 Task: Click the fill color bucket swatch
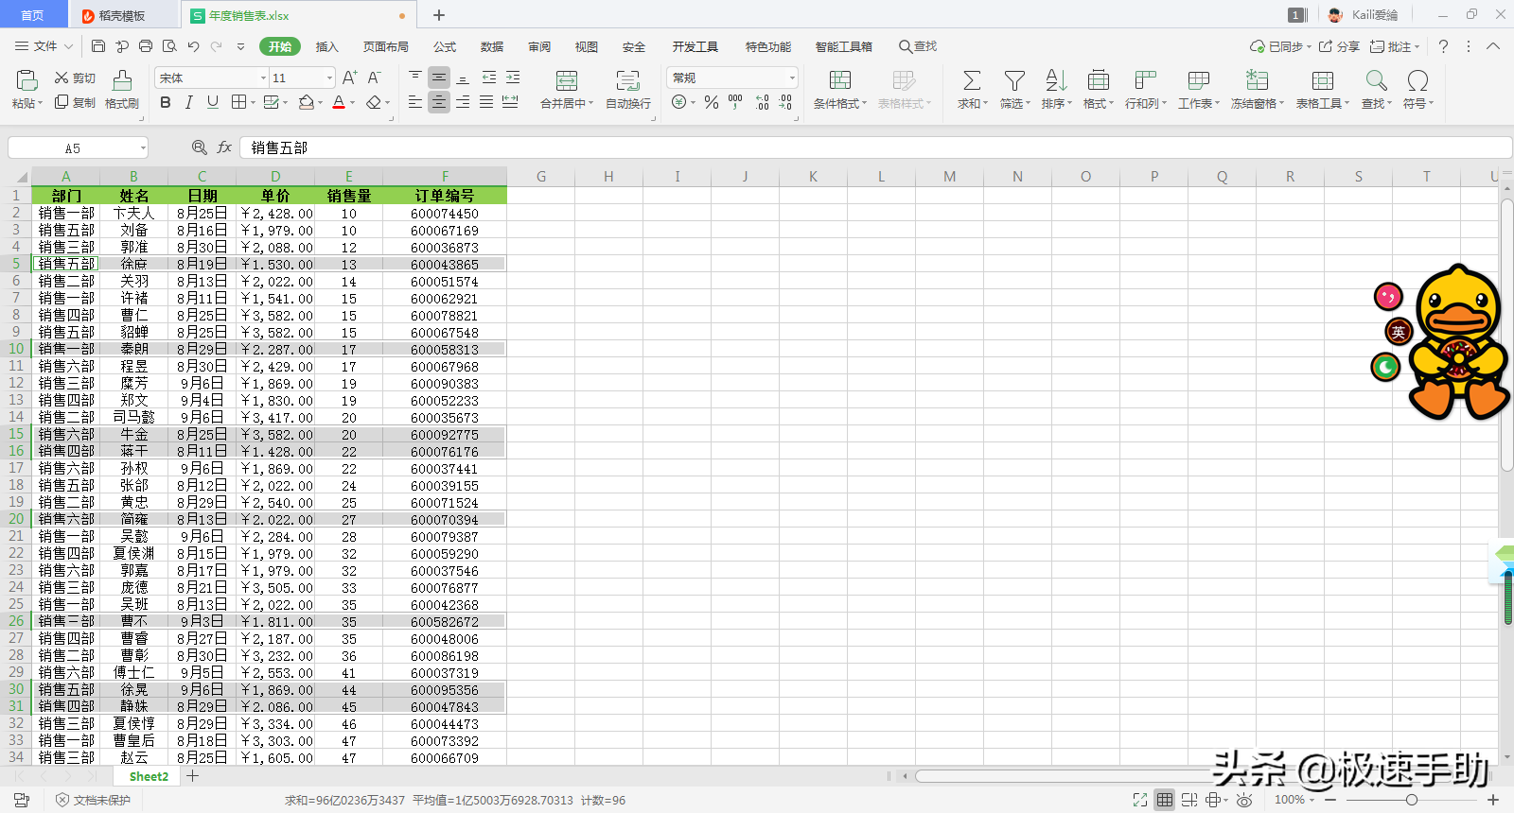tap(307, 102)
